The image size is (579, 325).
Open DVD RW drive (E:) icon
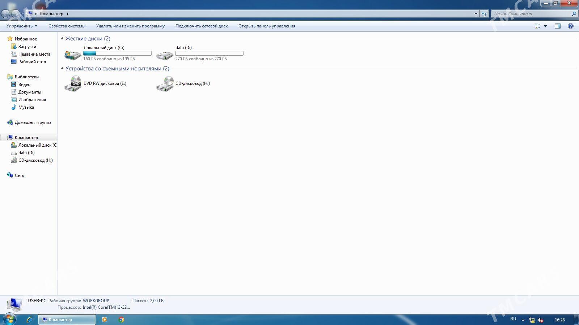tap(73, 84)
